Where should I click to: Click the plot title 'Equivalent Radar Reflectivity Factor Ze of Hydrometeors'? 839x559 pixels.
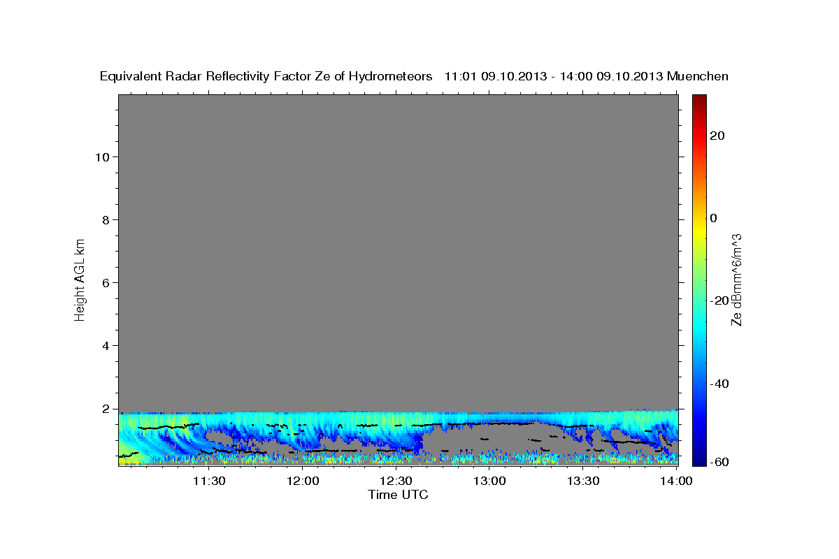point(266,76)
